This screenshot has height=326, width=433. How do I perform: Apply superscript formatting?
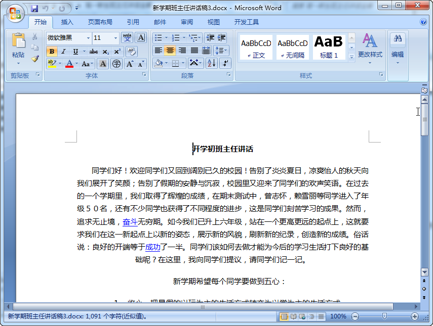click(x=117, y=52)
